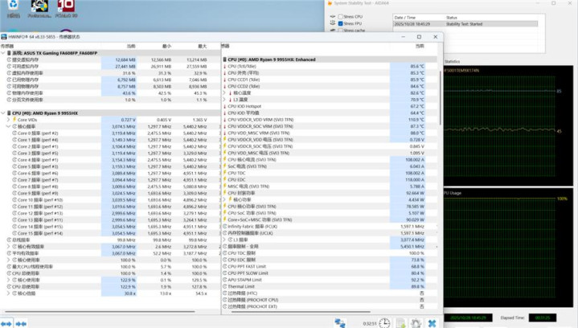Expand the 核心温度 row in right pane

225,92
